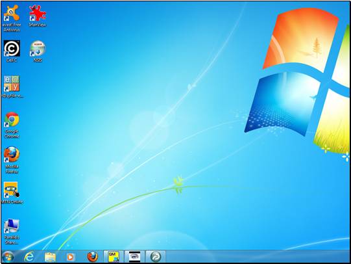Open the Windows Start menu orb
Viewport: 351px width, 264px height.
point(8,257)
